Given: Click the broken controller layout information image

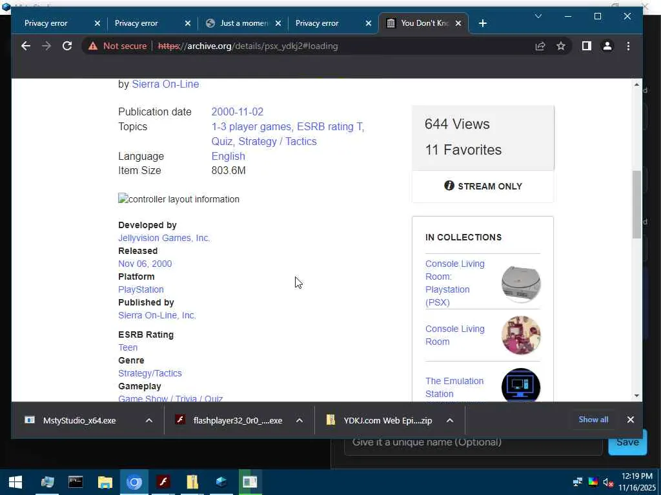Looking at the screenshot, I should tap(179, 199).
